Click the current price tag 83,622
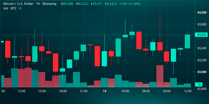 pyautogui.click(x=202, y=35)
